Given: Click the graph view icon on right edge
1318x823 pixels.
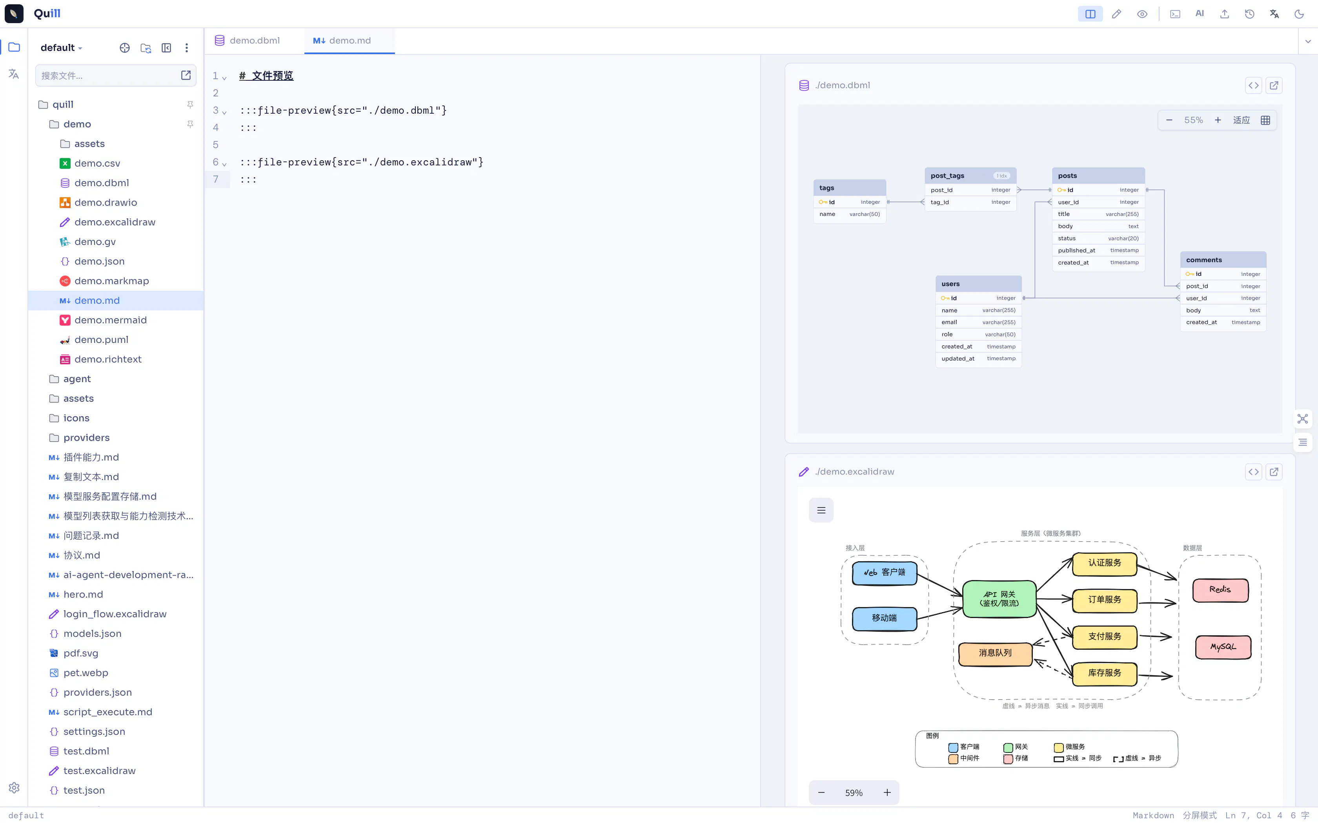Looking at the screenshot, I should pos(1302,419).
